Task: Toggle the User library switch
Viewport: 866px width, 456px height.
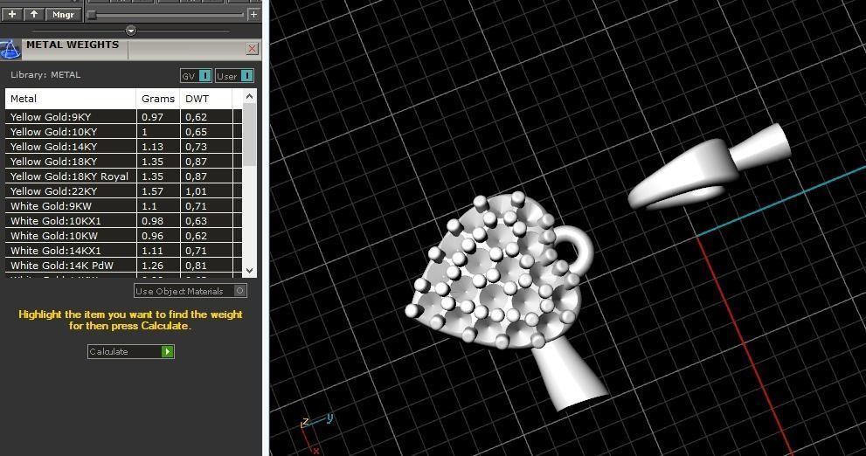Action: (234, 76)
